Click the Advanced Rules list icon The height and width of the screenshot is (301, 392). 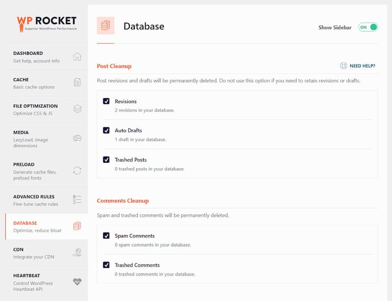coord(77,199)
